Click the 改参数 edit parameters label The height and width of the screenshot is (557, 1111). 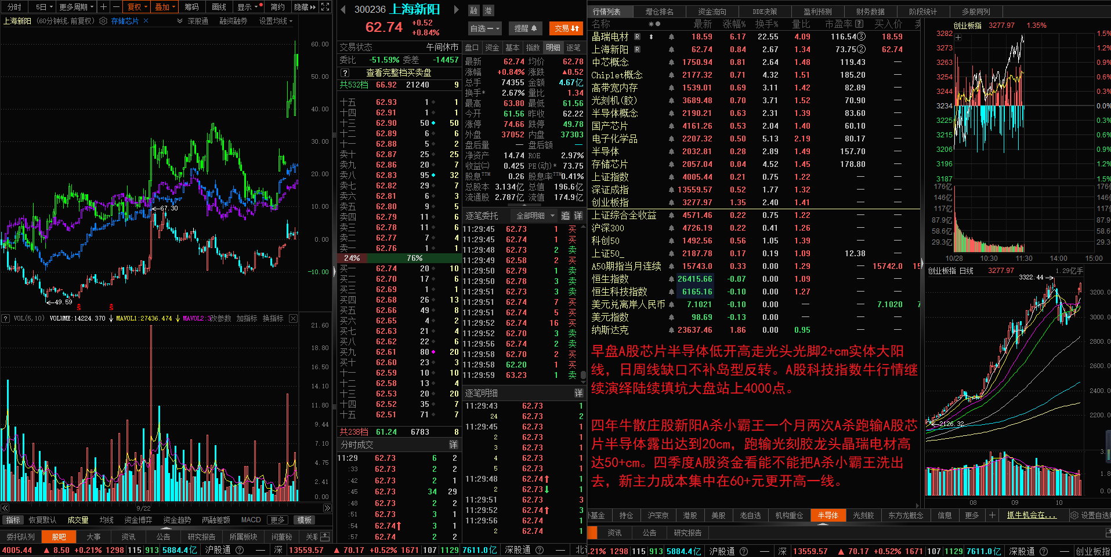click(220, 318)
